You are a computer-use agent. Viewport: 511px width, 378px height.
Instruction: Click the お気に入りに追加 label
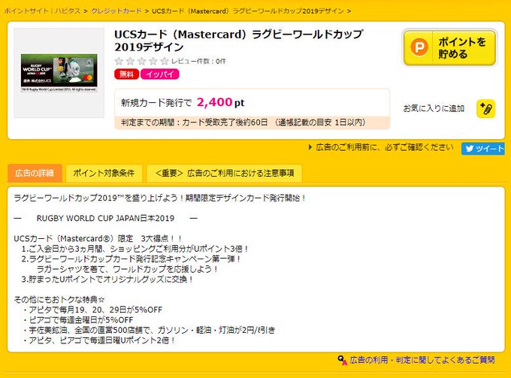click(x=434, y=108)
